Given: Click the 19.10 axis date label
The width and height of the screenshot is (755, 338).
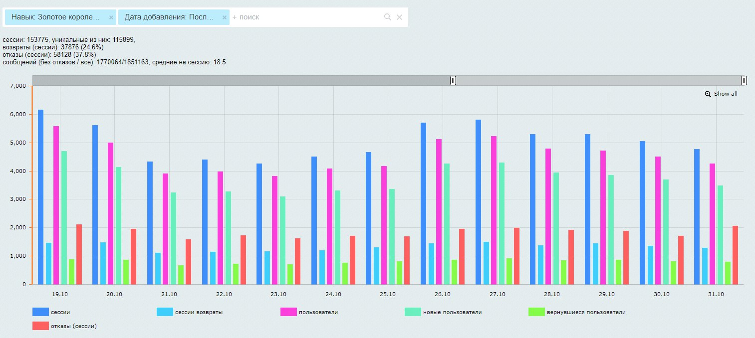Looking at the screenshot, I should coord(60,295).
